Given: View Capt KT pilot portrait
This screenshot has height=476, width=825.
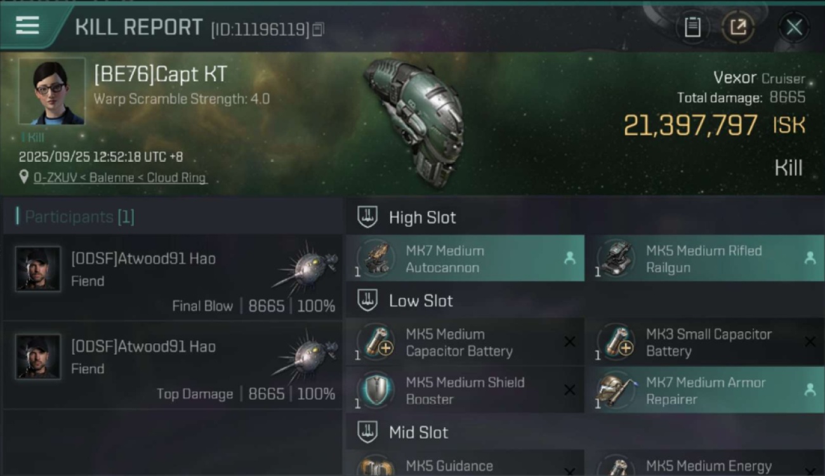Looking at the screenshot, I should [x=51, y=91].
